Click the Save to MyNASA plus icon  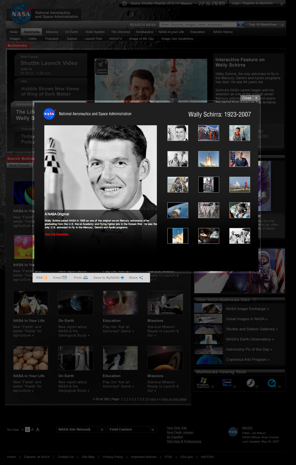point(122,278)
